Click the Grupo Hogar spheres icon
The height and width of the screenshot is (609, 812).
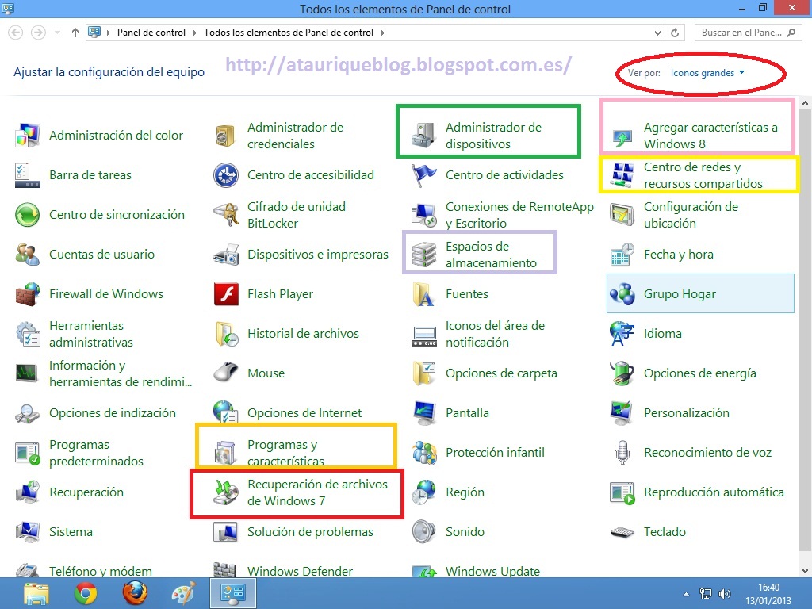(622, 294)
